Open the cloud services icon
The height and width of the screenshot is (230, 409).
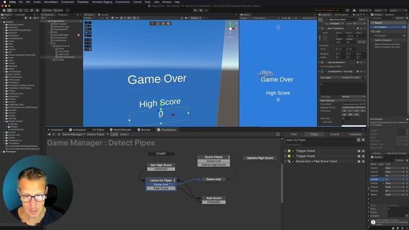[354, 10]
